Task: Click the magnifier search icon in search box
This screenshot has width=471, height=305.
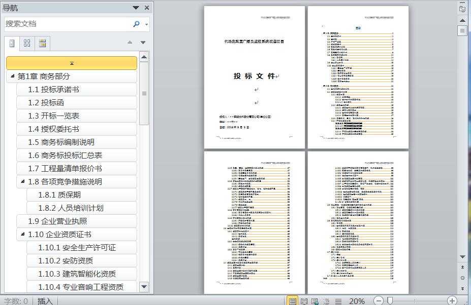Action: [136, 24]
